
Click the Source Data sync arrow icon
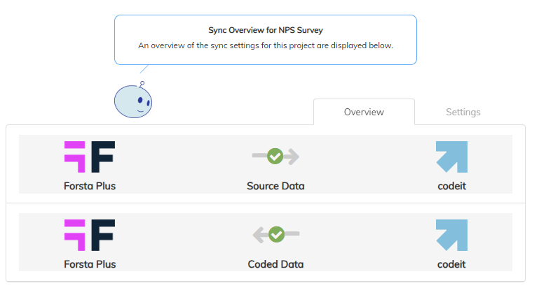[275, 157]
